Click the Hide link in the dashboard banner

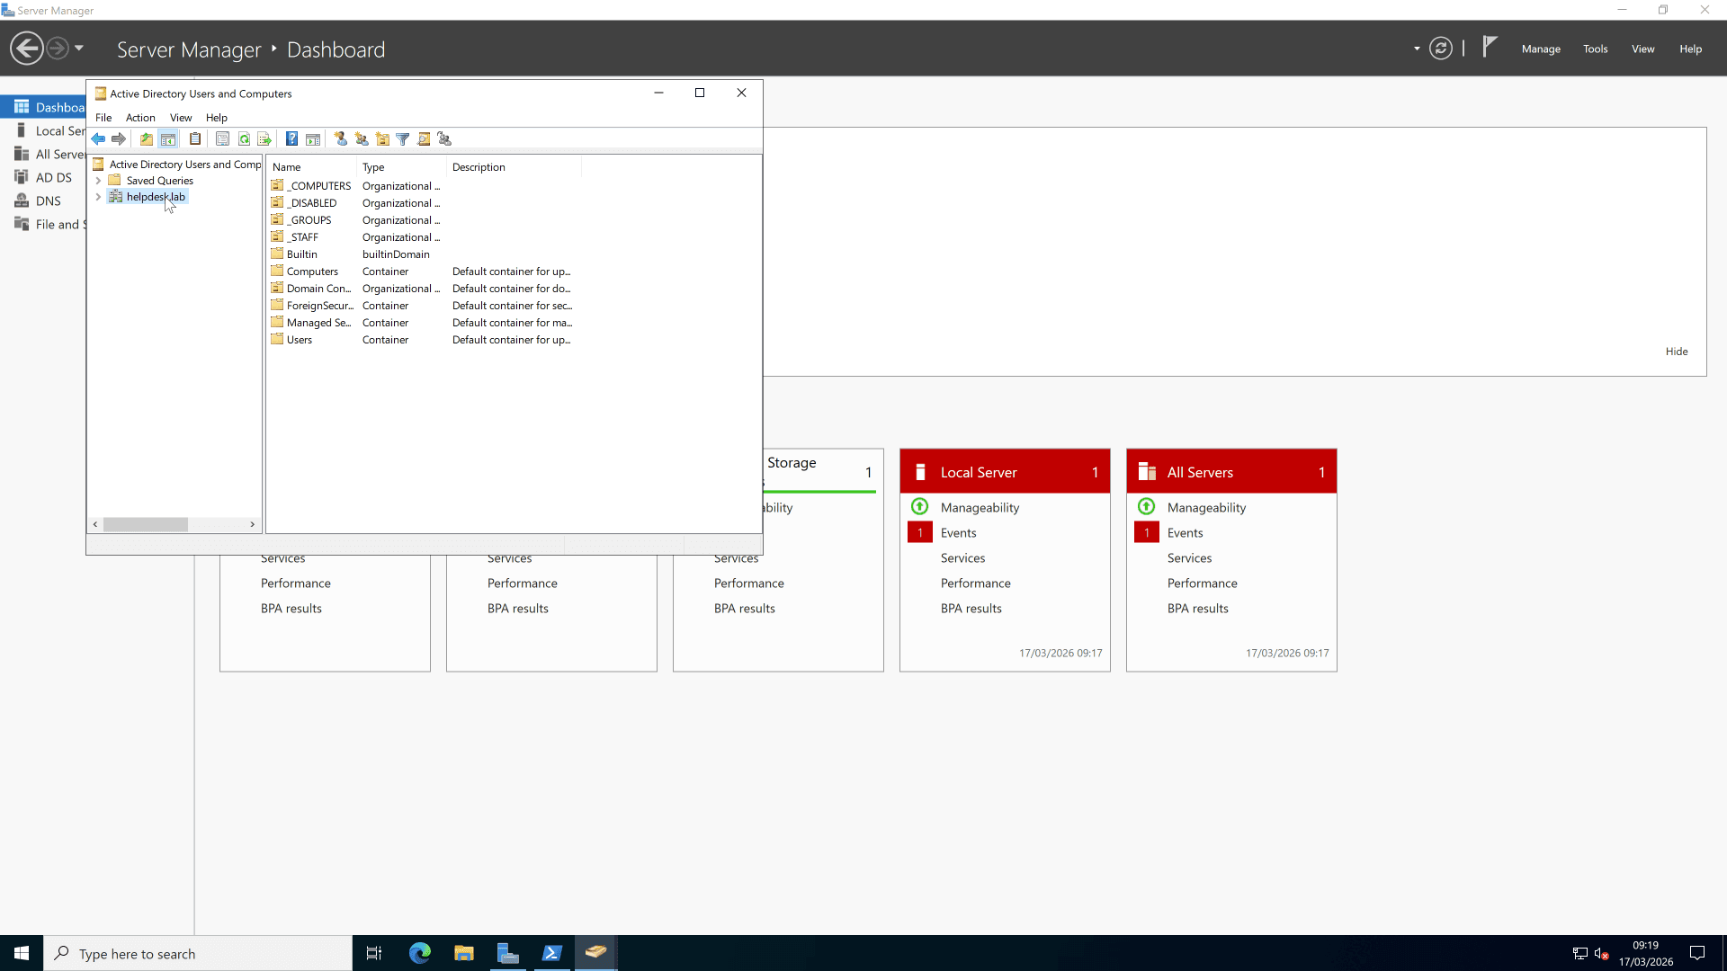click(1677, 351)
